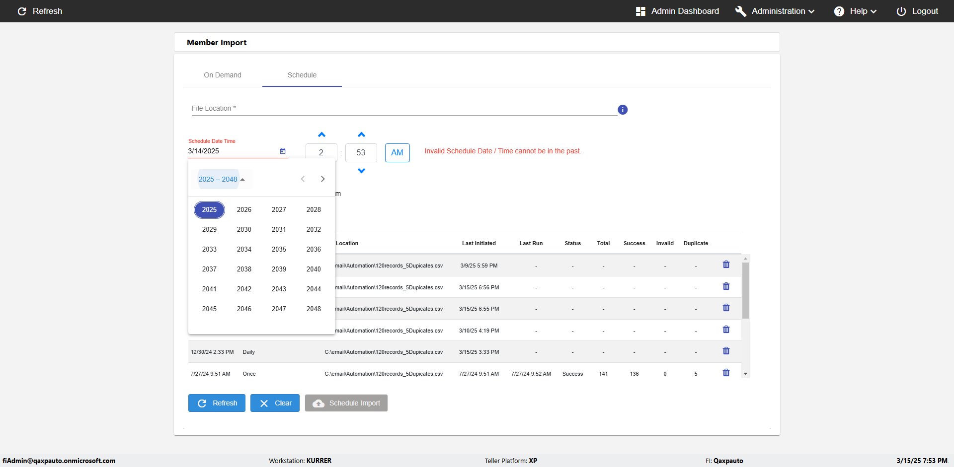Delete the 3/15/25 6:56 PM import row
This screenshot has width=954, height=467.
click(726, 286)
